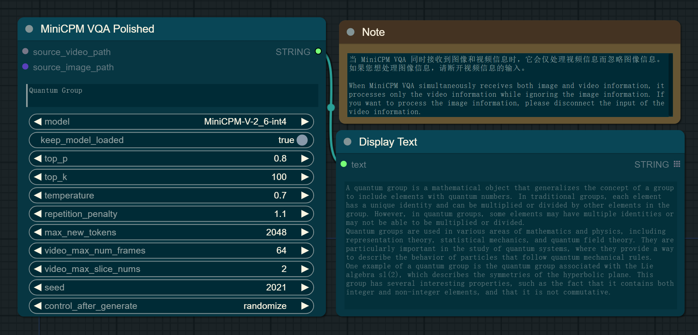698x335 pixels.
Task: Click the Note node title
Action: coord(373,32)
